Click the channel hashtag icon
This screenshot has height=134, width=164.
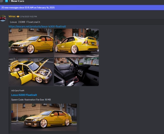2,1
